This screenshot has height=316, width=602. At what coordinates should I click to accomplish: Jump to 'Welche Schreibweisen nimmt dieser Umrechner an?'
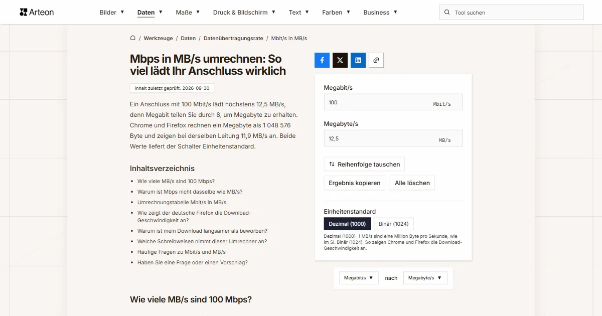pos(202,241)
